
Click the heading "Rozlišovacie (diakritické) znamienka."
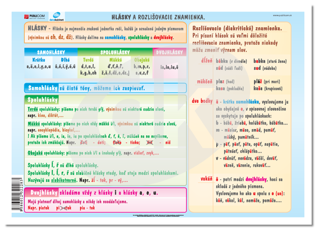click(237, 28)
